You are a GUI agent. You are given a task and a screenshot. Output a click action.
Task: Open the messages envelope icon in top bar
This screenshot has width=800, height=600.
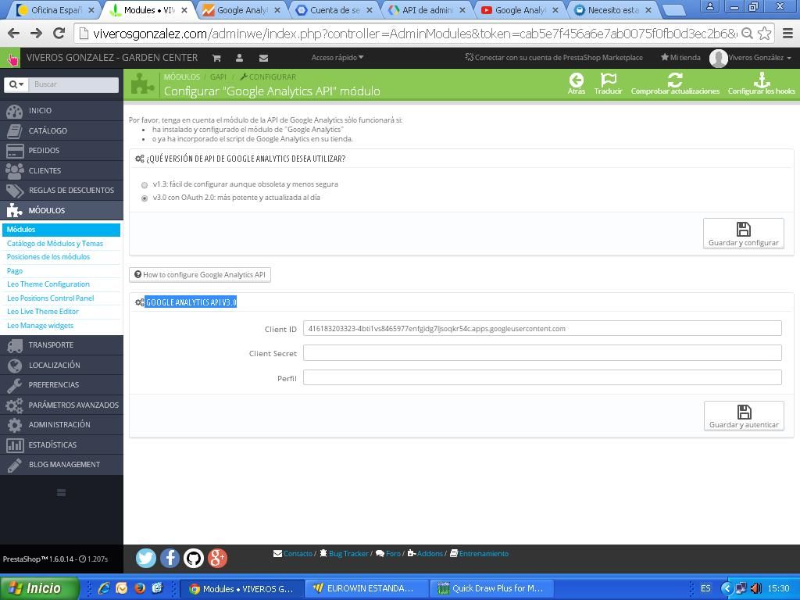point(264,58)
